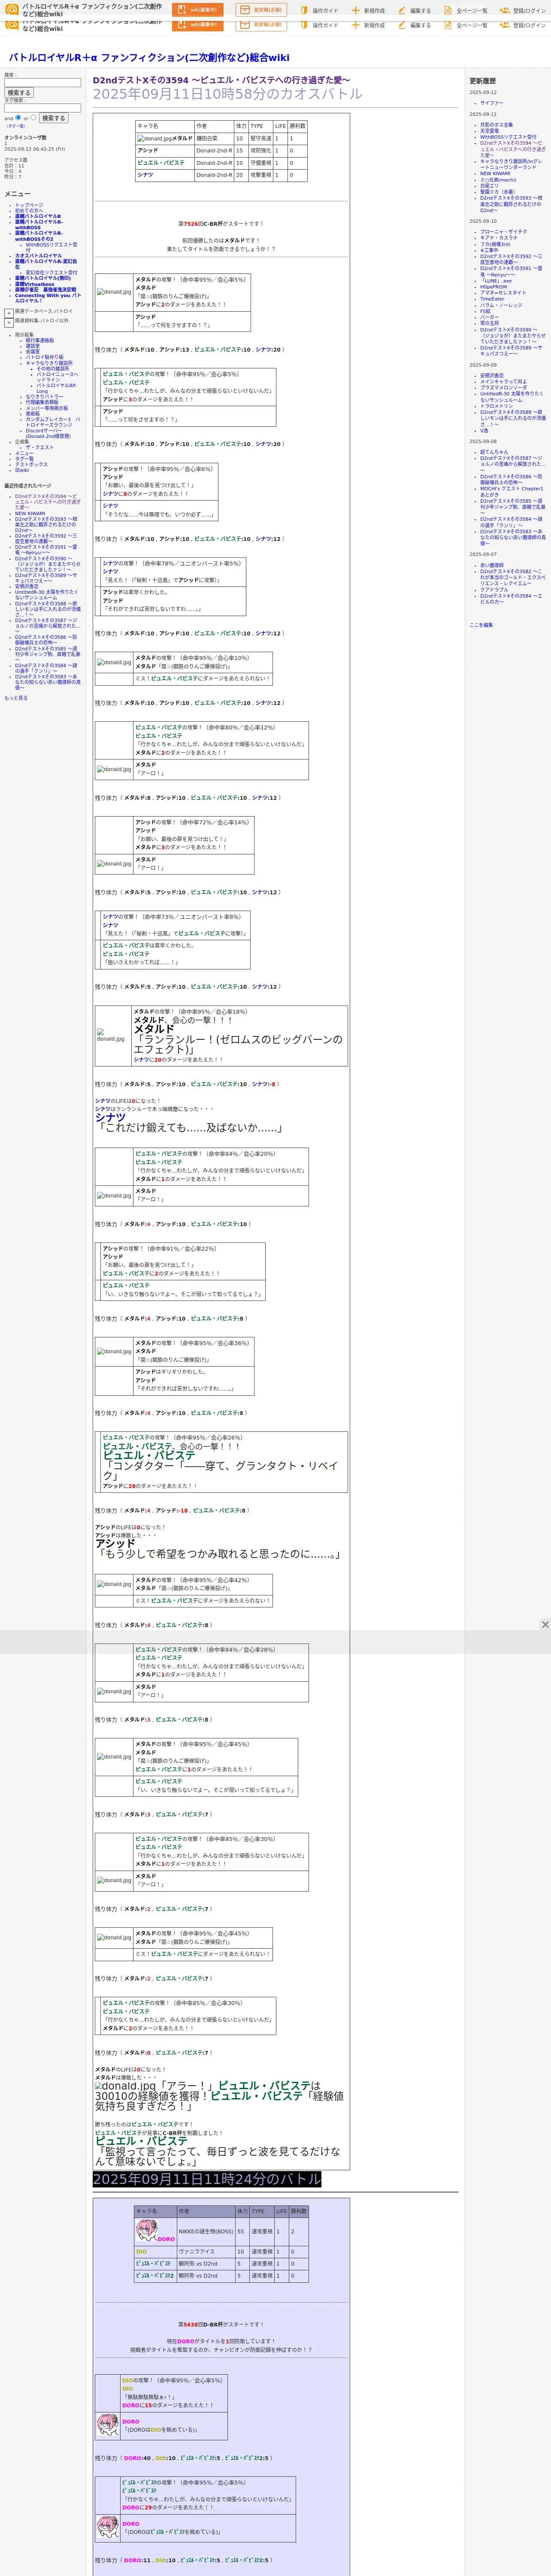Open the ザ・クエスト link
The height and width of the screenshot is (2576, 551).
(40, 447)
